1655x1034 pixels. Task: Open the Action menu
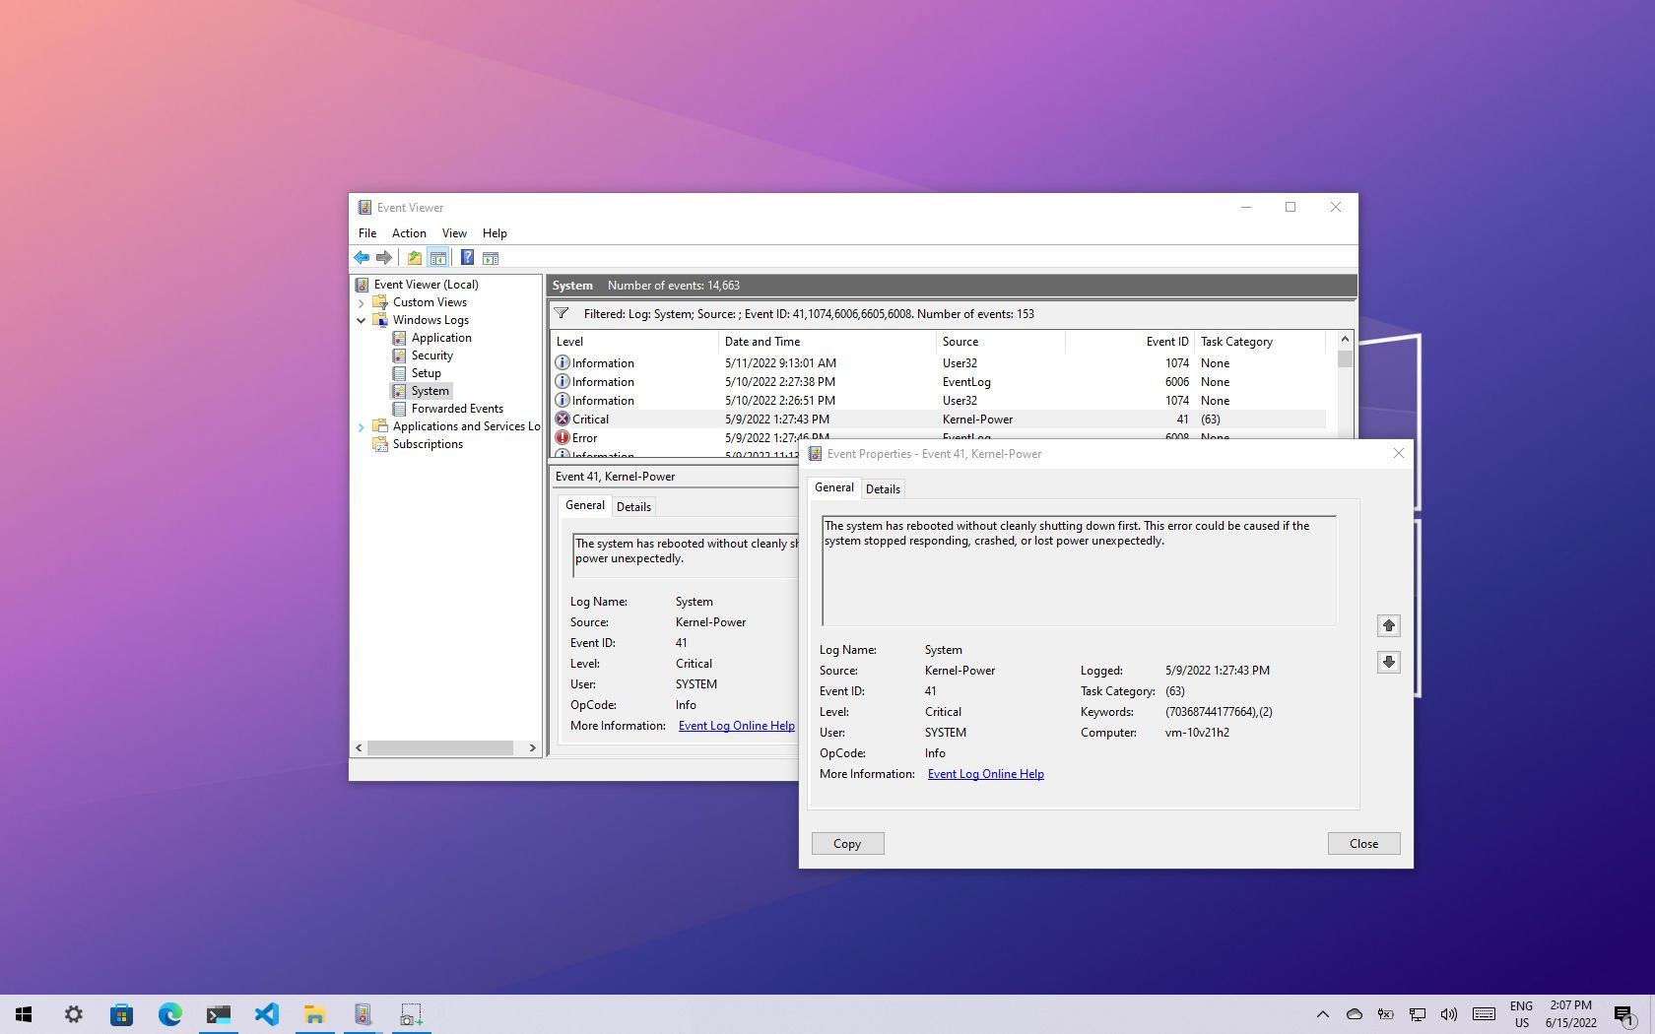[x=409, y=233]
